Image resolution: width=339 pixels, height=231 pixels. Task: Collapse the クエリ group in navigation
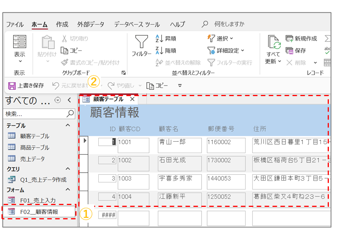[x=68, y=169]
